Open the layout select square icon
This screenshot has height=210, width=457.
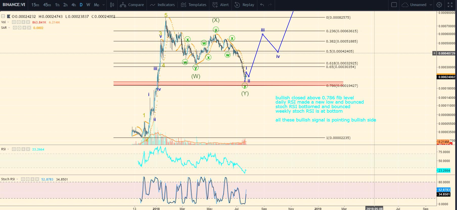pos(394,5)
